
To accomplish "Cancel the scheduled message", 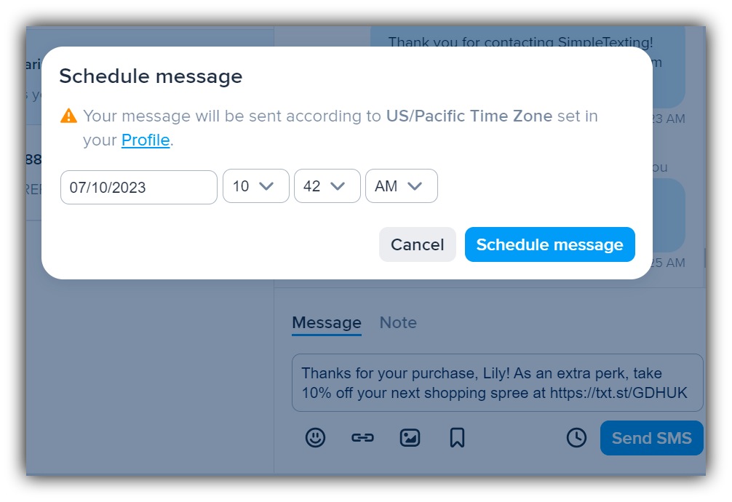I will tap(417, 244).
